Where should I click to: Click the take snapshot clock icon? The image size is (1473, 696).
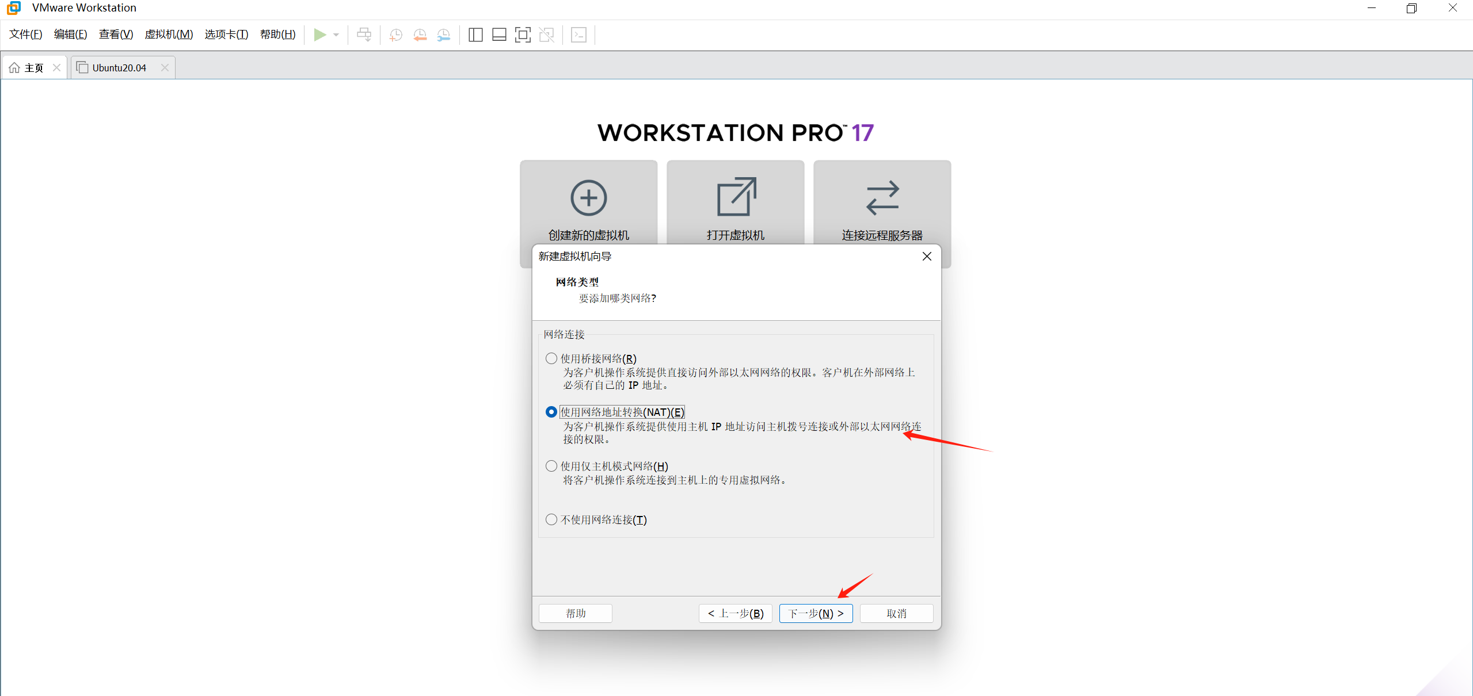[395, 35]
